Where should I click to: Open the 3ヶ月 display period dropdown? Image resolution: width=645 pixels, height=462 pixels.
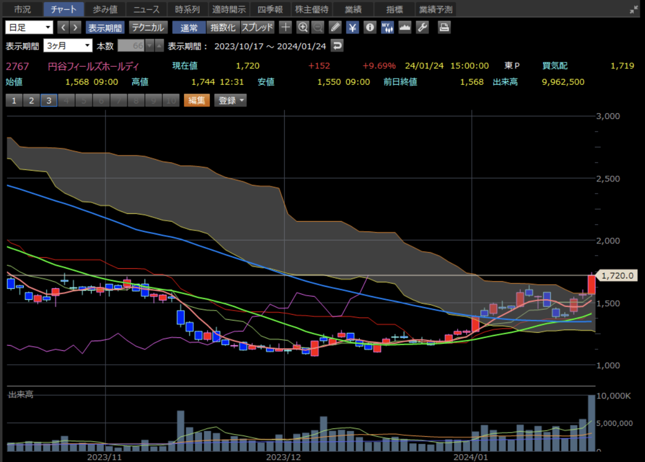click(x=68, y=46)
